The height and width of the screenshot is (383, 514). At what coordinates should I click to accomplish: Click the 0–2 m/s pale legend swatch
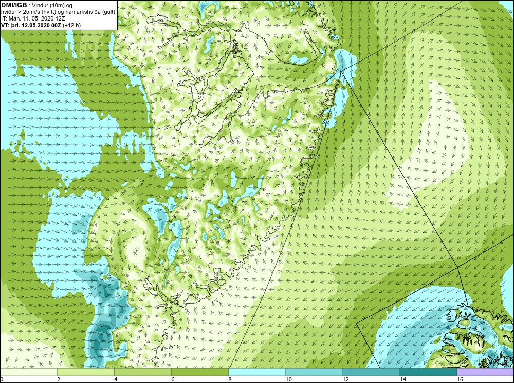click(x=28, y=372)
